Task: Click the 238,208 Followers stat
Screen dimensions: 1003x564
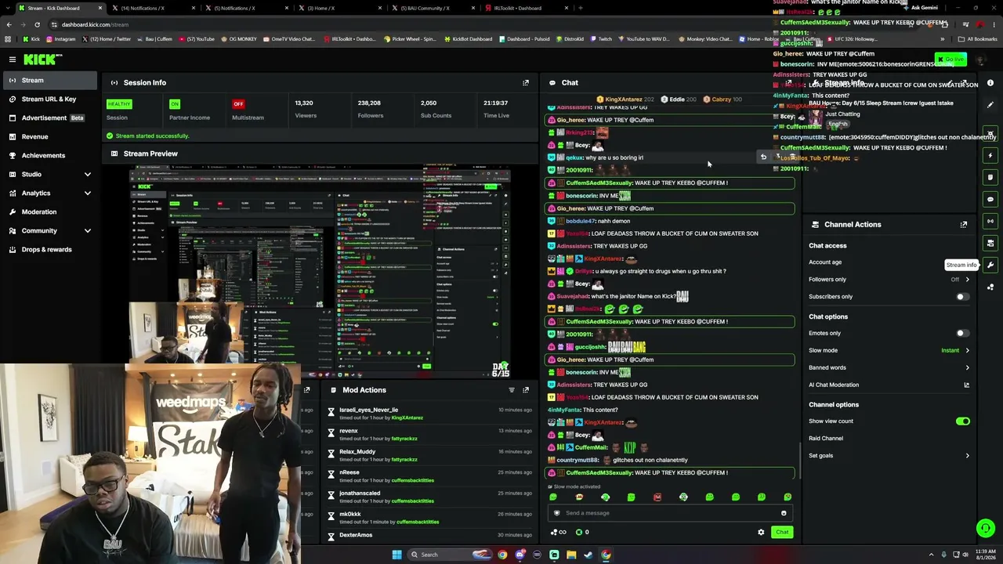Action: pos(370,109)
